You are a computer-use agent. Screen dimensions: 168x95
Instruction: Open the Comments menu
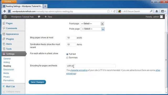coord(12,28)
